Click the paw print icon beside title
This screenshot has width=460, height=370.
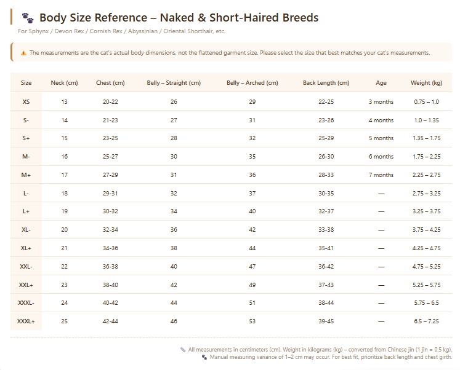point(28,18)
